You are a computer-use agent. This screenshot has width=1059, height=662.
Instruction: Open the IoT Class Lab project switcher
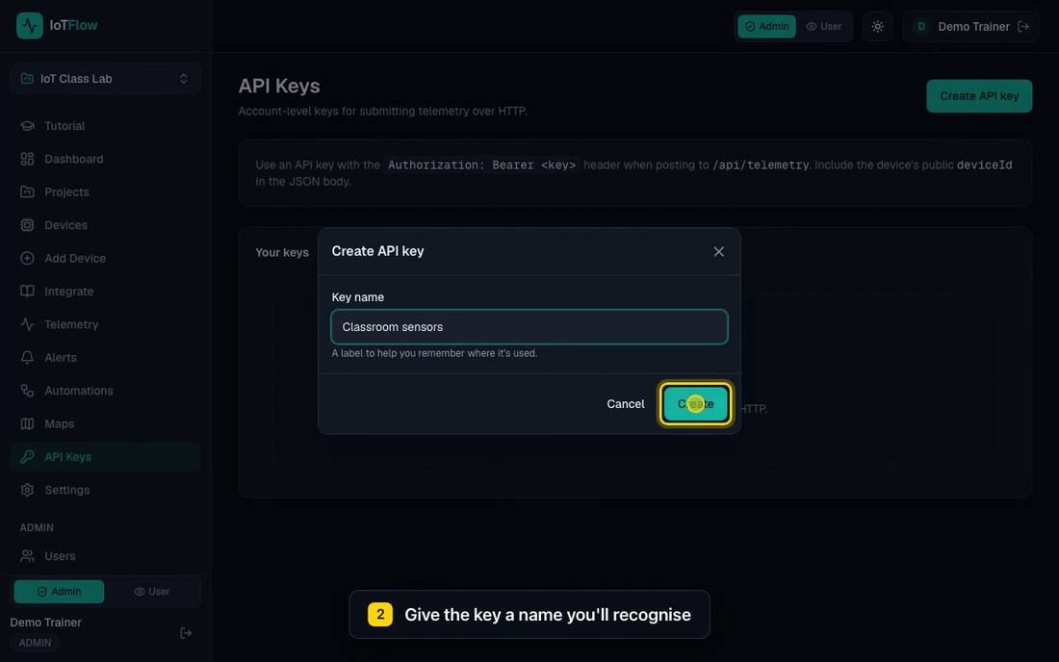[105, 79]
